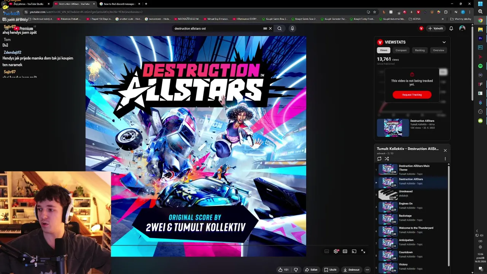Collapse the VIEWSTATS panel with its chevron

[444, 42]
